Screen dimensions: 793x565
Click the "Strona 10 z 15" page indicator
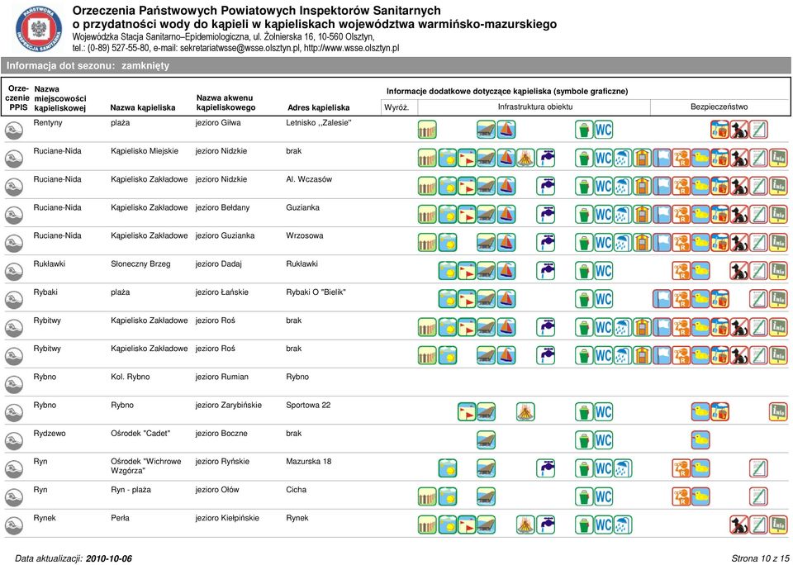click(x=760, y=558)
